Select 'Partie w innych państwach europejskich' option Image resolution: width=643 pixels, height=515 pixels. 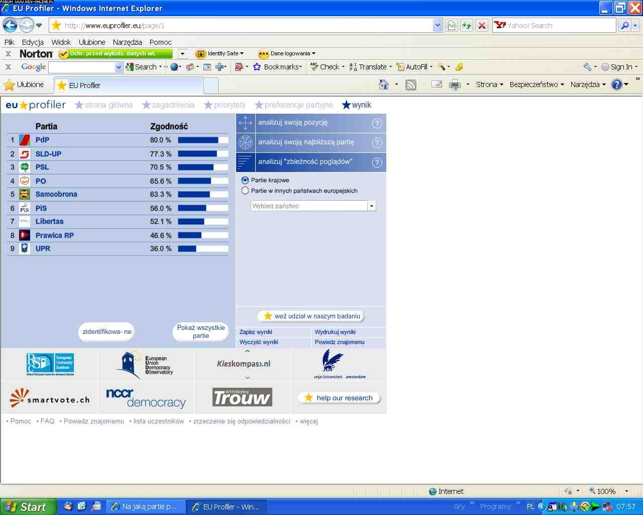click(x=245, y=191)
